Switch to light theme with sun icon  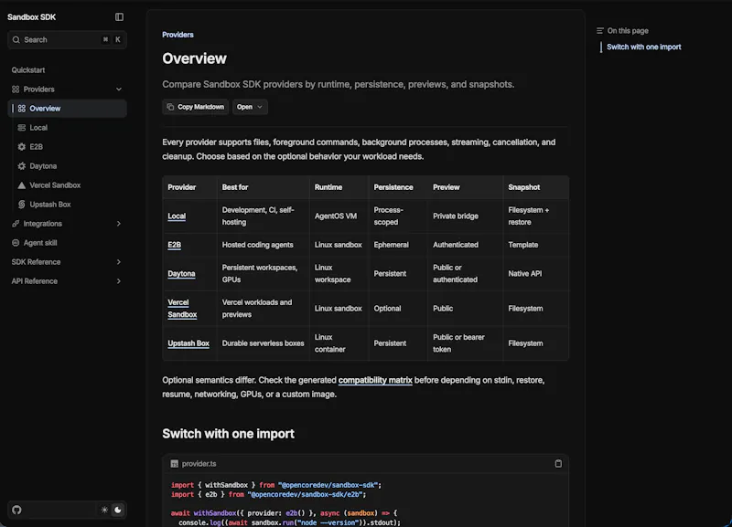tap(104, 510)
